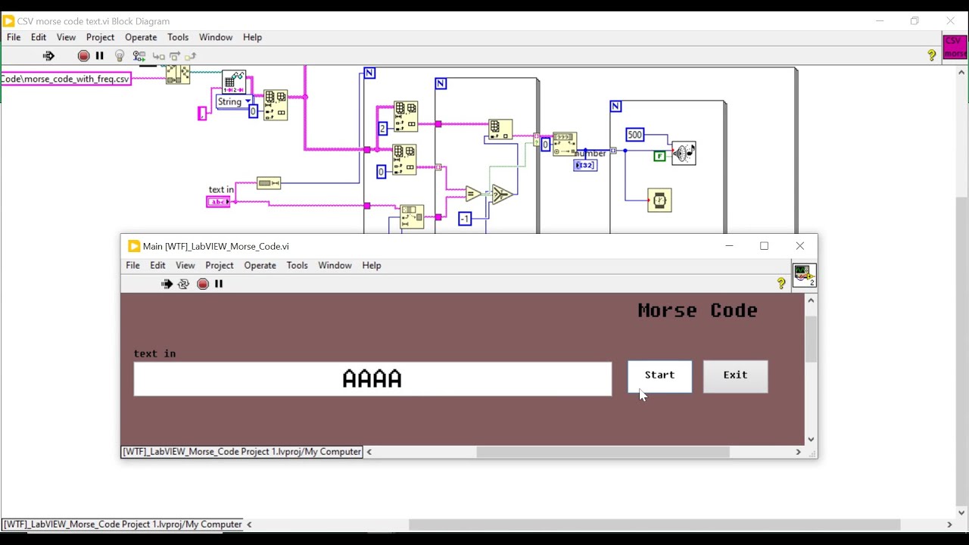Select the String Length node
Screen dimensions: 969x545
(269, 182)
